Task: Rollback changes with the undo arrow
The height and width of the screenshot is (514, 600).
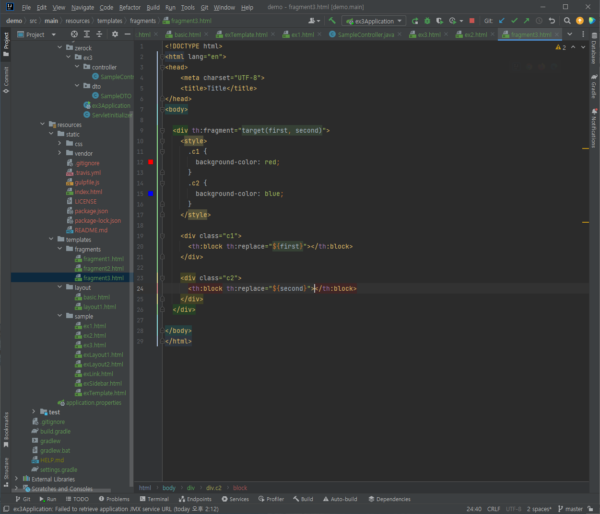Action: coord(552,21)
